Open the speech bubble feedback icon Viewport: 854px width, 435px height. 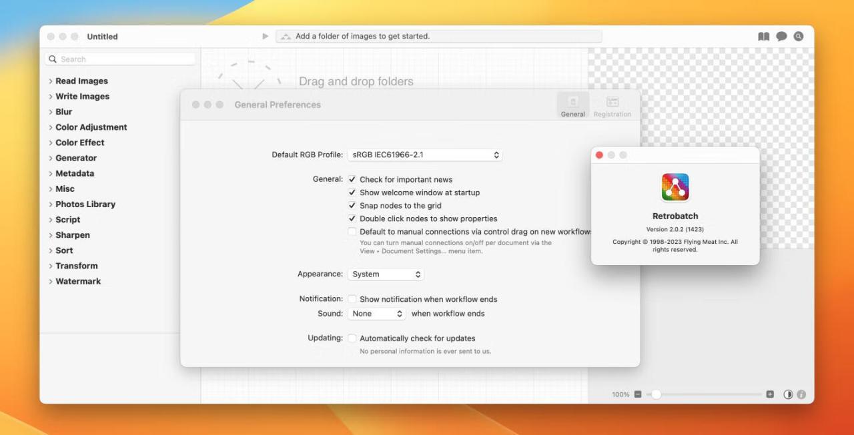[x=781, y=37]
